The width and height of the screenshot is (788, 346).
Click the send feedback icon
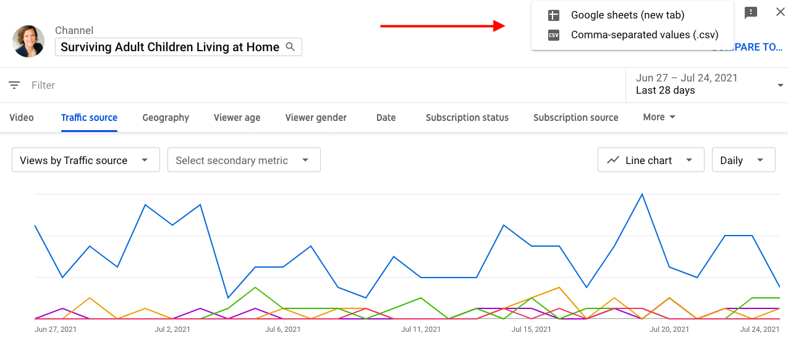[751, 13]
